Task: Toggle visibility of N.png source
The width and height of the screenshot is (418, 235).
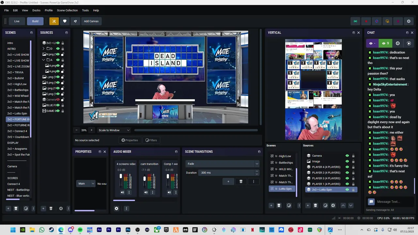Action: coord(58,55)
